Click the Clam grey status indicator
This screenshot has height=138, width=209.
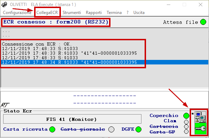pyautogui.click(x=186, y=122)
